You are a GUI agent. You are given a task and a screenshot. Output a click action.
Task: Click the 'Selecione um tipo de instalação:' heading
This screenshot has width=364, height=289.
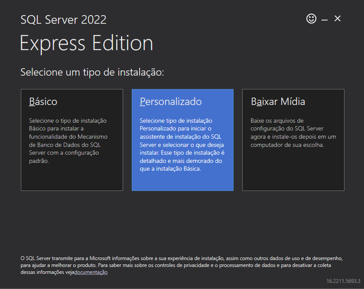point(92,72)
